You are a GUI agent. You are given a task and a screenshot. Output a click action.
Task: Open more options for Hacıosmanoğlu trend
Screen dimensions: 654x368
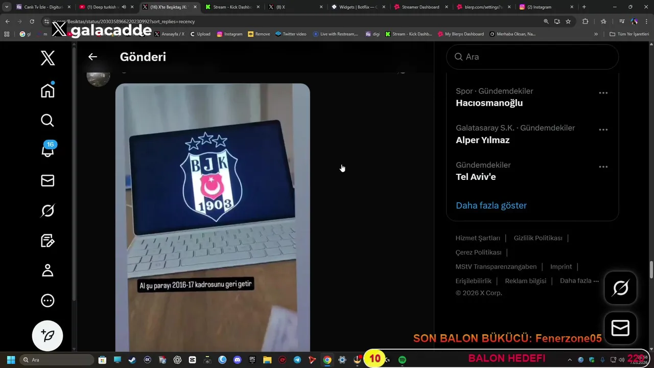click(603, 93)
